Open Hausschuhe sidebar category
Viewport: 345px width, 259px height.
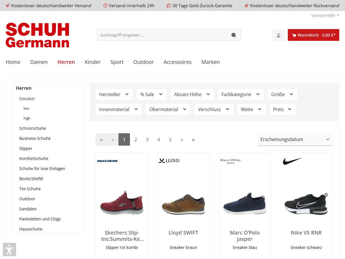31,229
